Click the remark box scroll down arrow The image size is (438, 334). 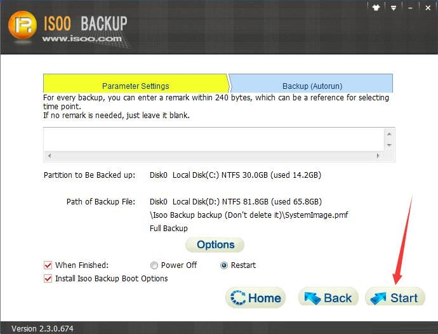389,145
